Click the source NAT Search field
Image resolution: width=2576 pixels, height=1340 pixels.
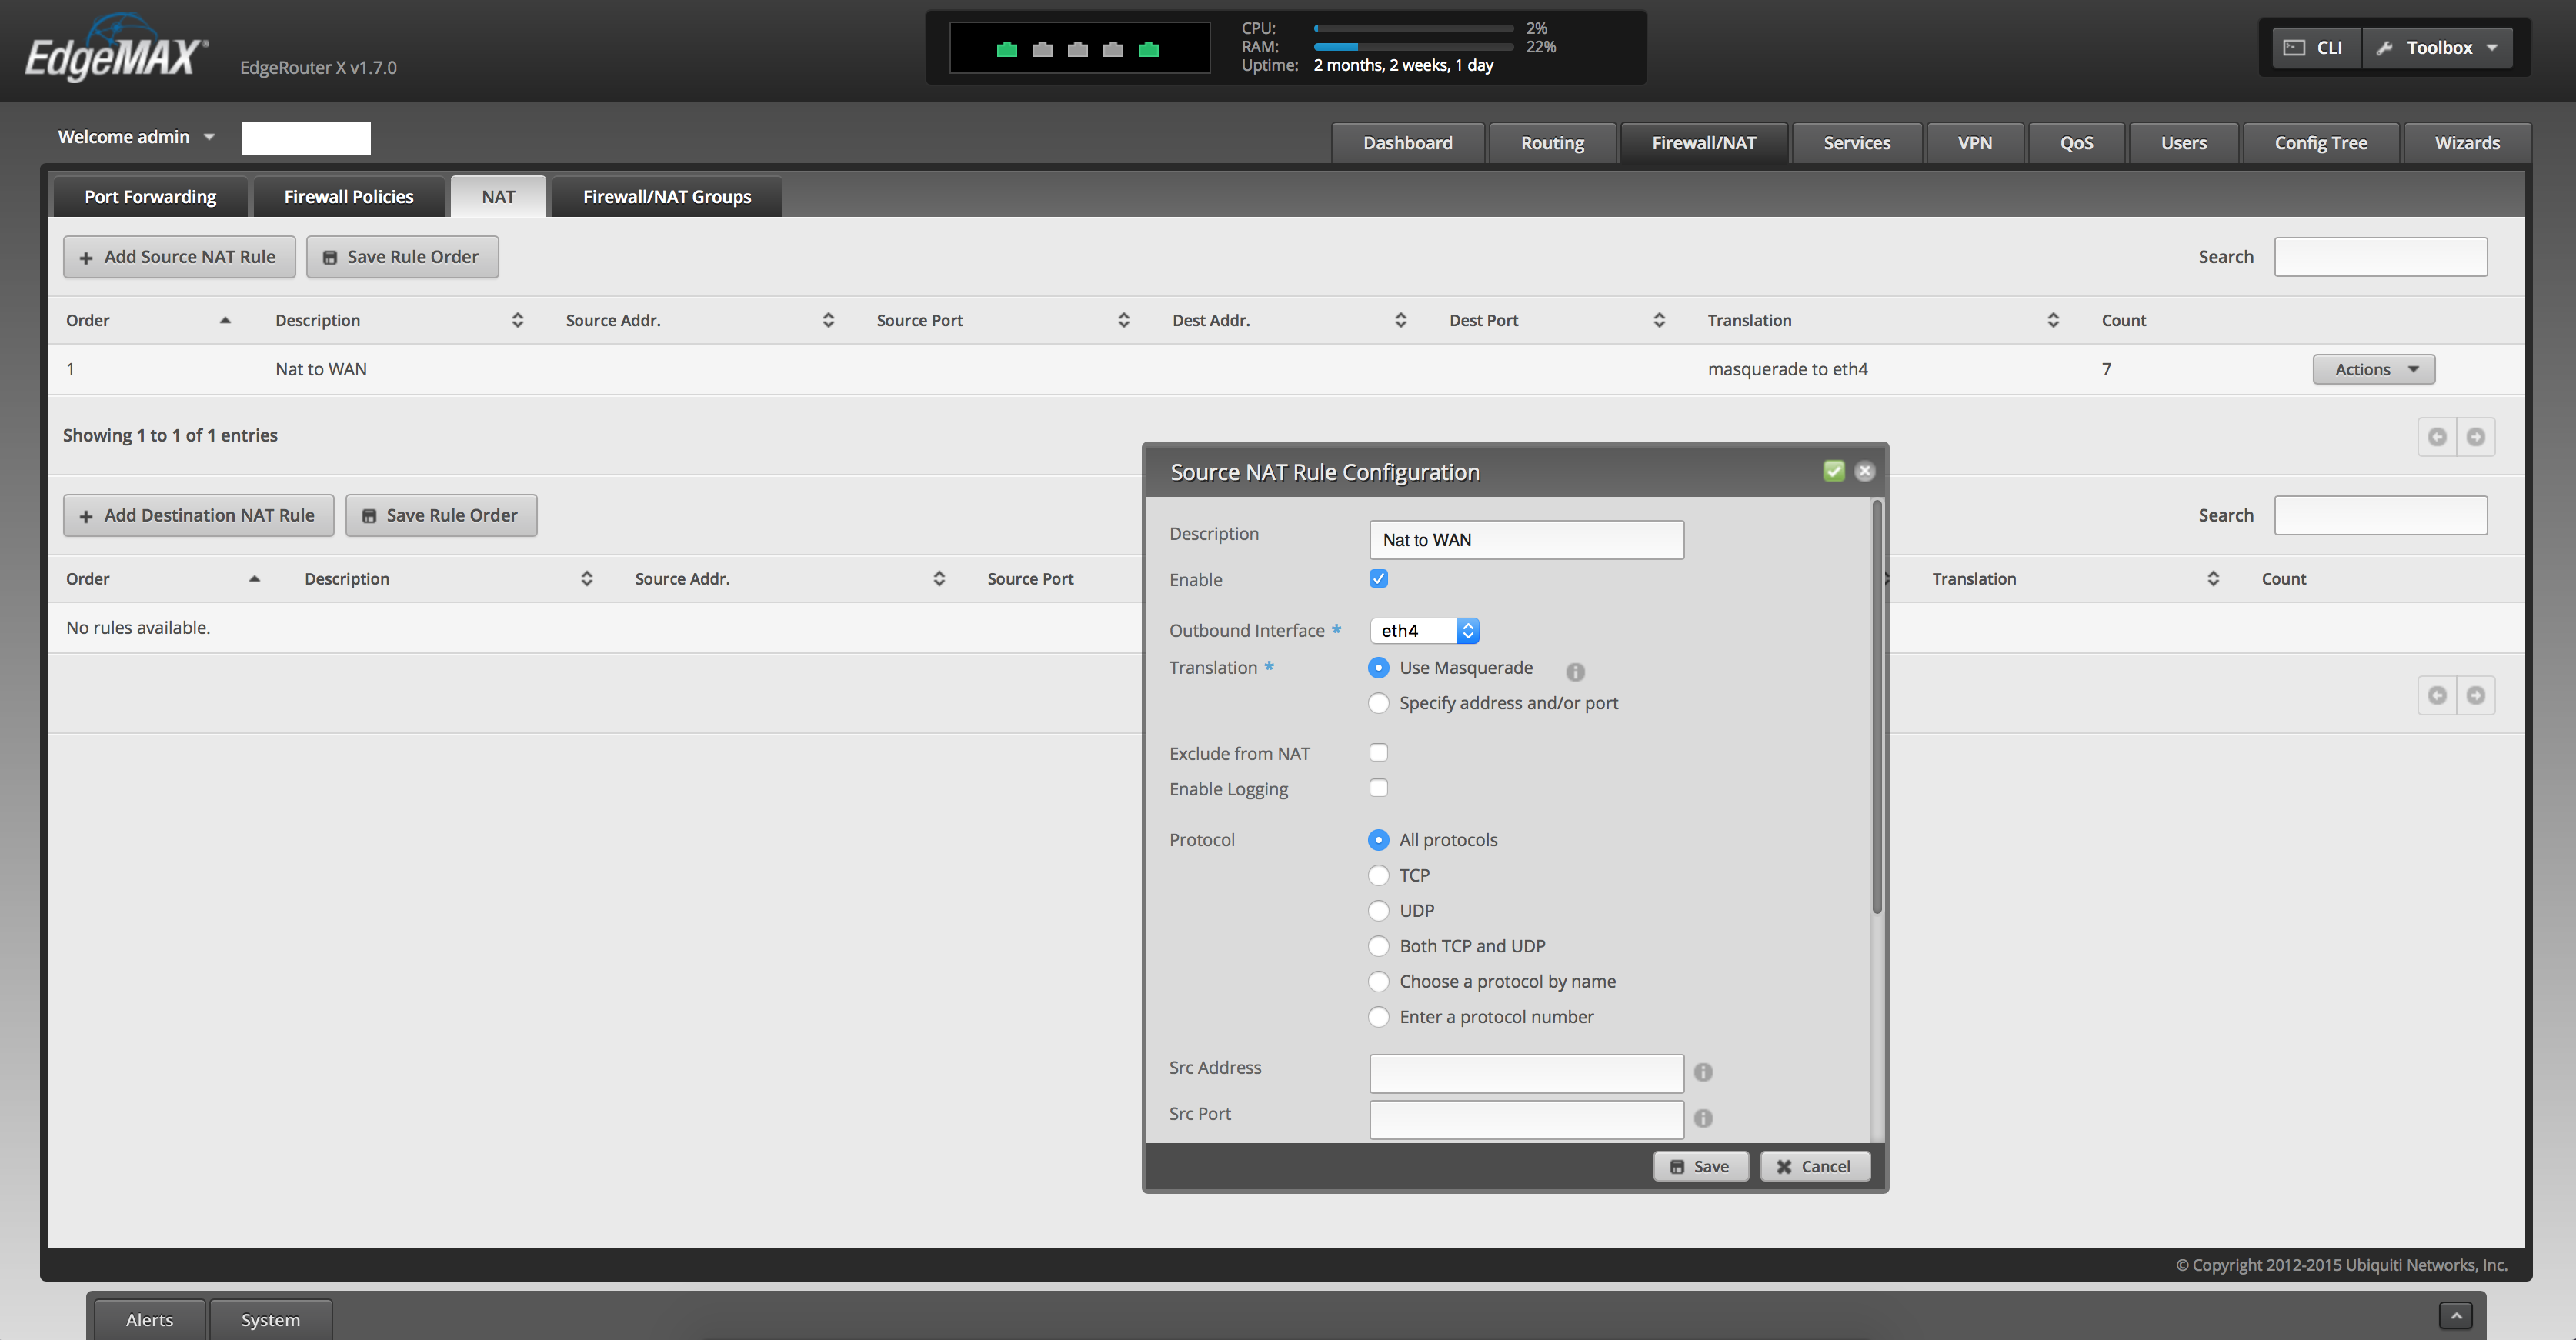point(2380,257)
